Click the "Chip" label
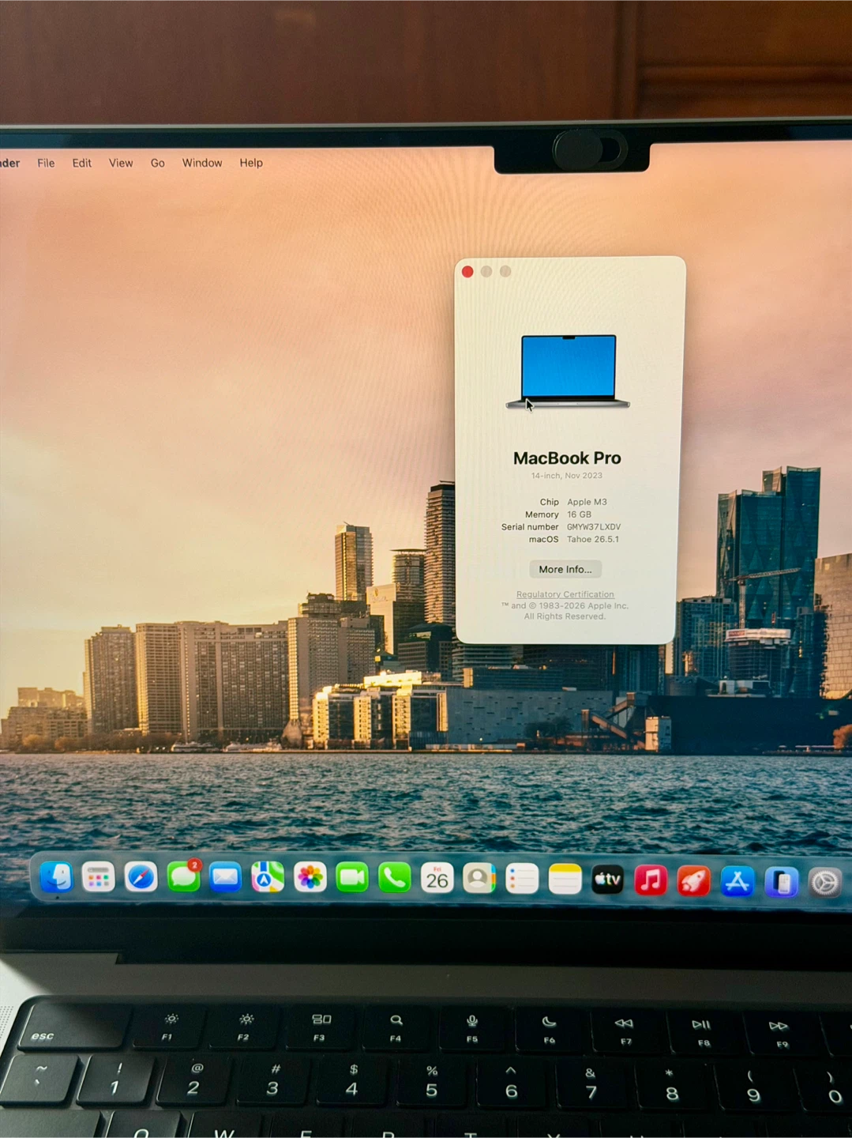The height and width of the screenshot is (1138, 852). tap(550, 502)
